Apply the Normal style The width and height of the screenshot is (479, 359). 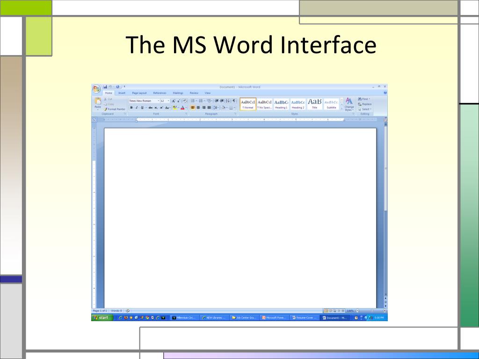[x=248, y=104]
